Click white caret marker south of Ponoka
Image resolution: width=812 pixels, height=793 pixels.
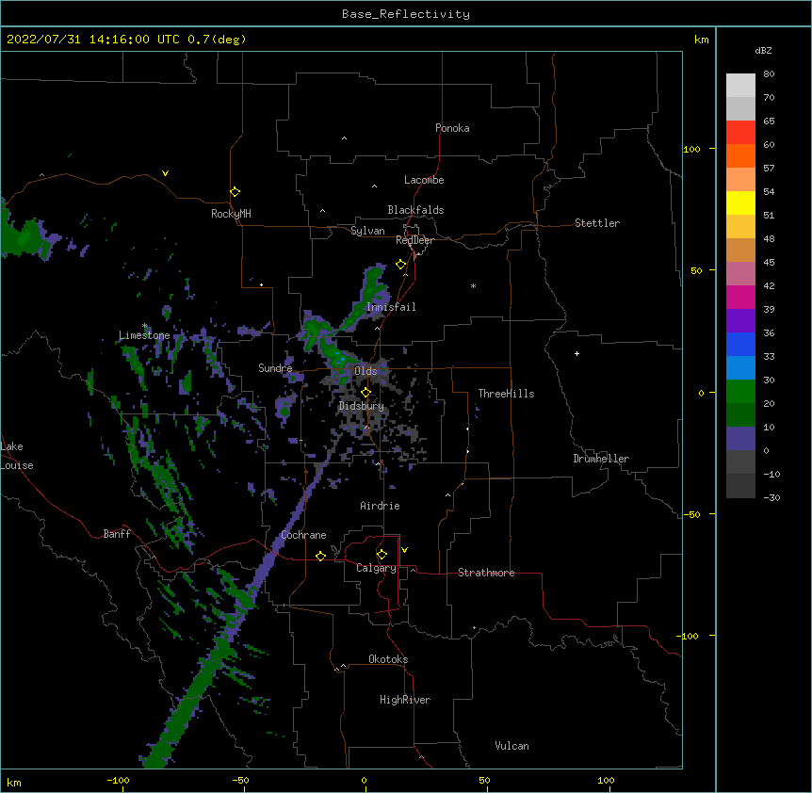point(345,138)
